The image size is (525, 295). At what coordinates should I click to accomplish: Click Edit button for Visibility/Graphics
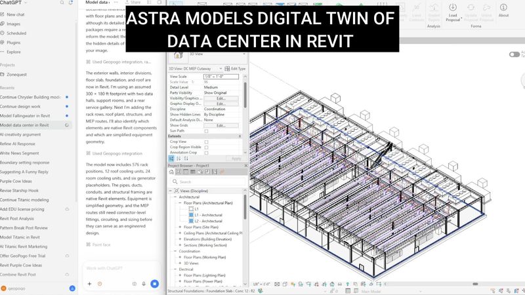click(x=221, y=98)
